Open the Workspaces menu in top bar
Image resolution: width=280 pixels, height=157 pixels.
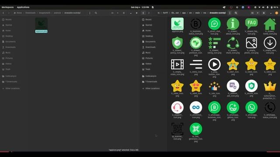(7, 7)
